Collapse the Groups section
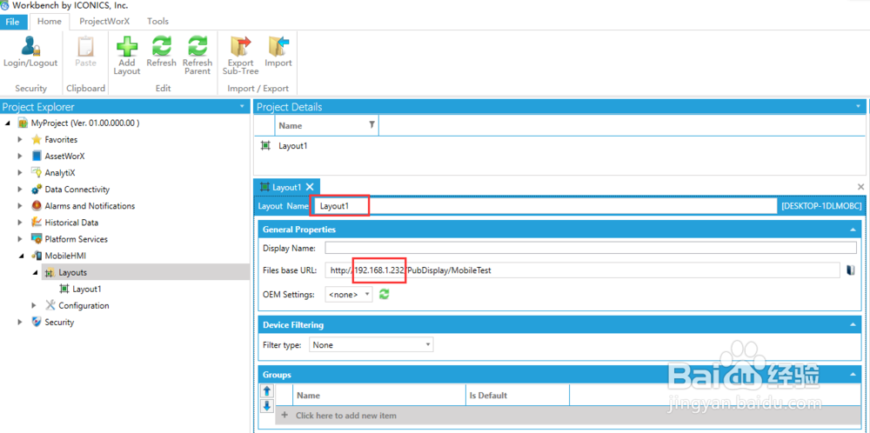The width and height of the screenshot is (870, 433). click(853, 375)
